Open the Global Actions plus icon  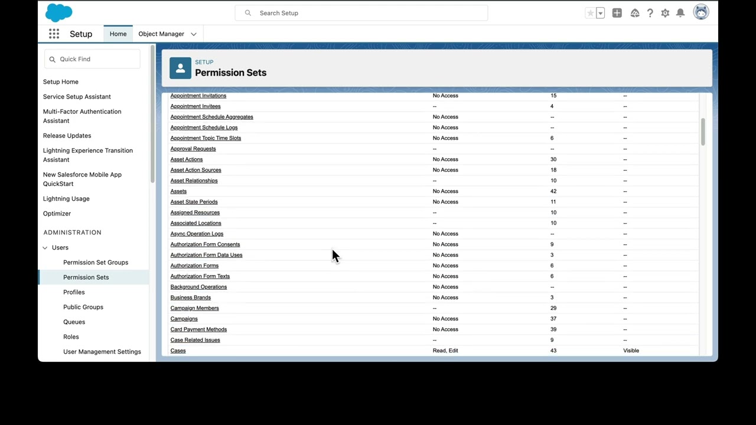(x=617, y=13)
